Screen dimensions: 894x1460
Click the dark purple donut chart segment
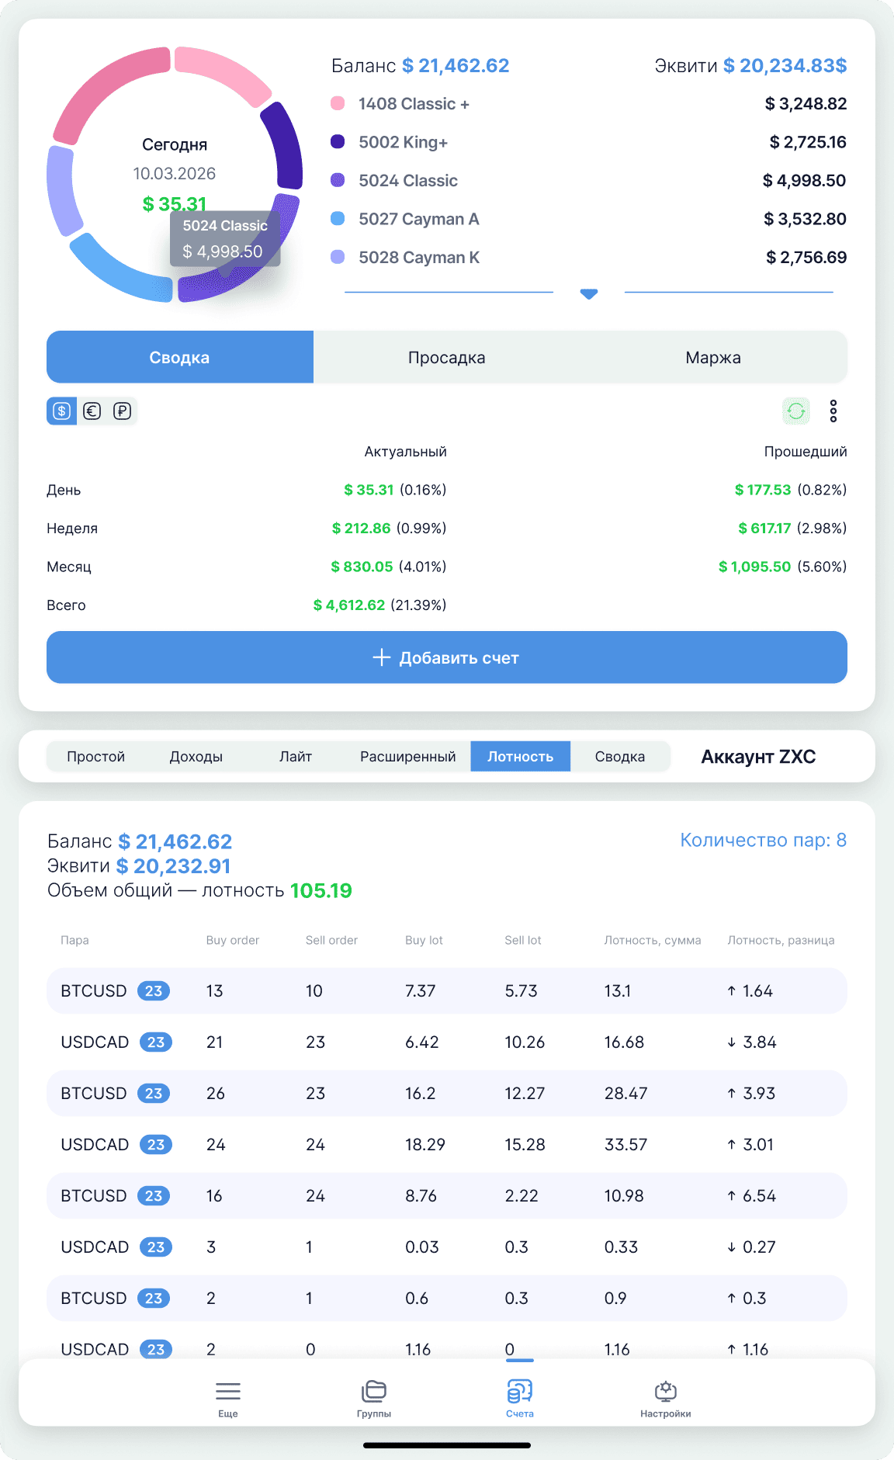point(283,147)
